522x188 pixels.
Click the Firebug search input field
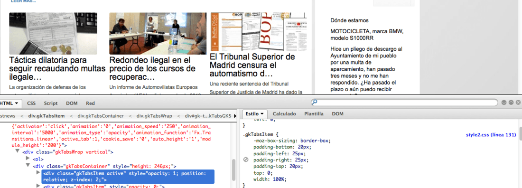click(404, 102)
